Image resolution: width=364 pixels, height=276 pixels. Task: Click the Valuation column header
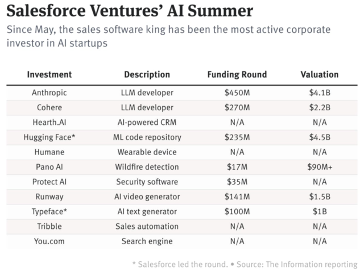tap(319, 74)
